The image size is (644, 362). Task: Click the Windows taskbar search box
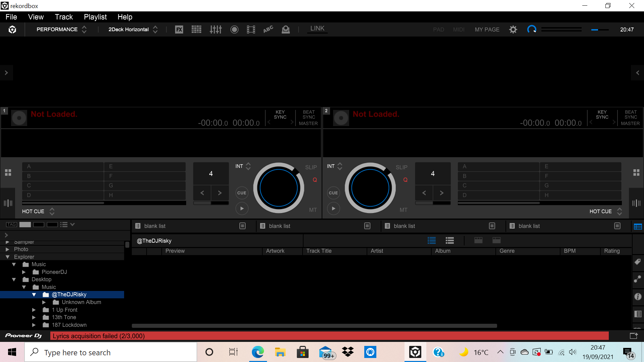(111, 352)
